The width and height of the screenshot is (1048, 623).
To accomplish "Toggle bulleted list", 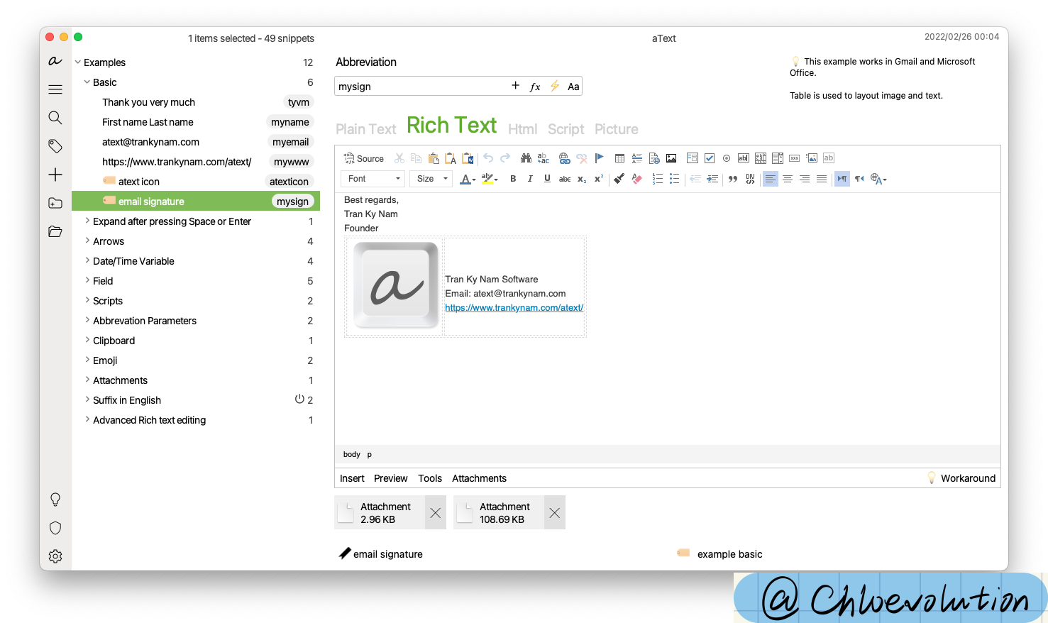I will point(675,179).
